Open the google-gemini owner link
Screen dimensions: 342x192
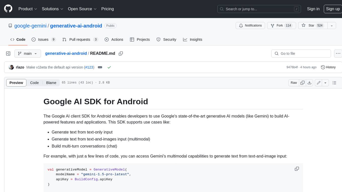click(x=30, y=26)
